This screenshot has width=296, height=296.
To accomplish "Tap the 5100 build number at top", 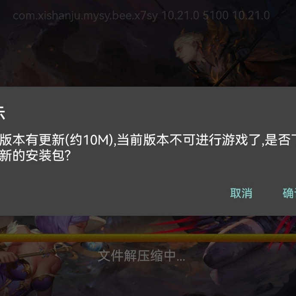I will [x=216, y=15].
